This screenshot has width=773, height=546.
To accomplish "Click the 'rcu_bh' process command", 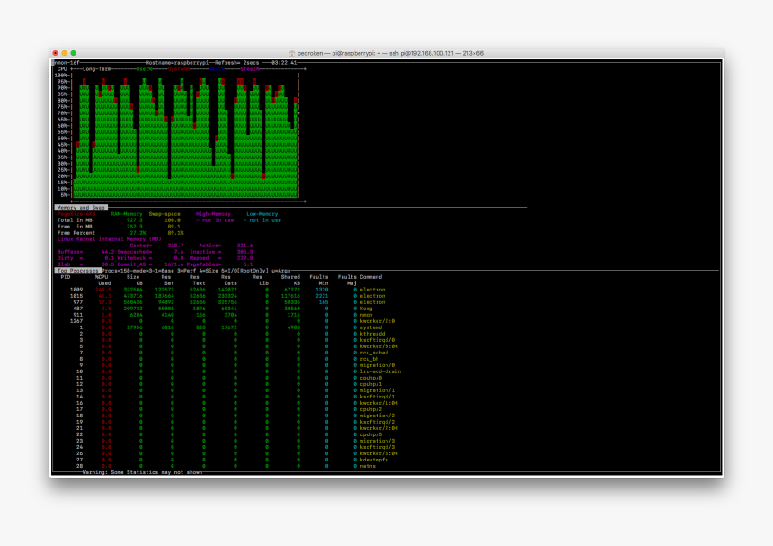I will point(369,359).
